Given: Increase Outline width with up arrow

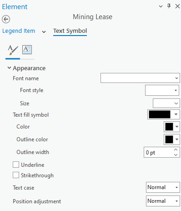Looking at the screenshot, I should pos(176,150).
